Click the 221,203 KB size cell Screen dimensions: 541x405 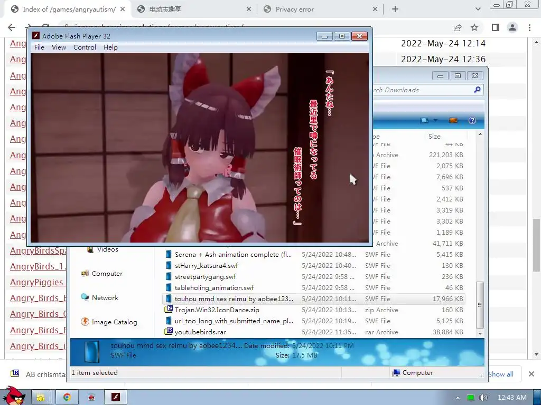446,155
